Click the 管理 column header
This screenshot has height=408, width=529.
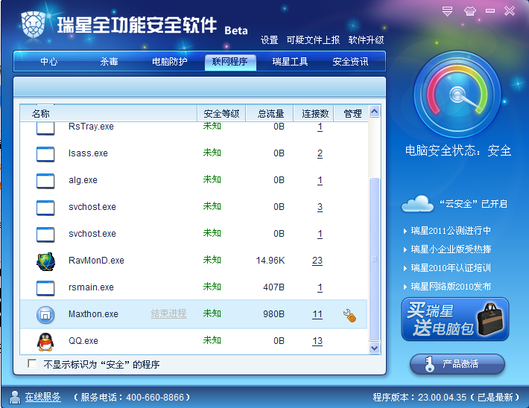pos(351,113)
